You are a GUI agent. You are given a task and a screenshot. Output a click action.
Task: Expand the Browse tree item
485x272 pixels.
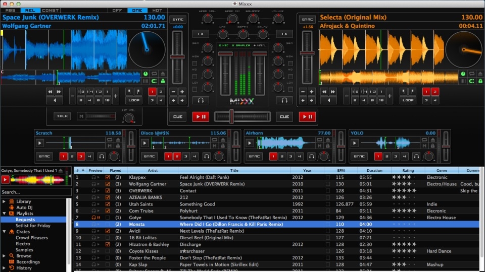[4, 256]
